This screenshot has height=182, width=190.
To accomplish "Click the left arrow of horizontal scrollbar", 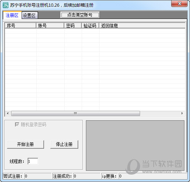I will tap(8, 114).
